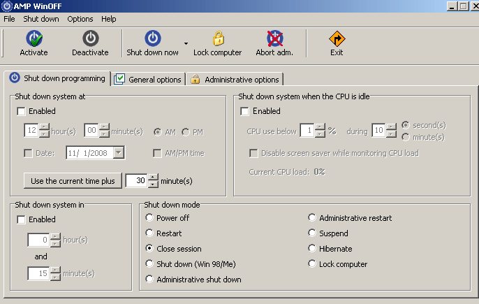Select Shut down (Win 98/Me) mode
Screen dimensions: 479x304
(149, 263)
